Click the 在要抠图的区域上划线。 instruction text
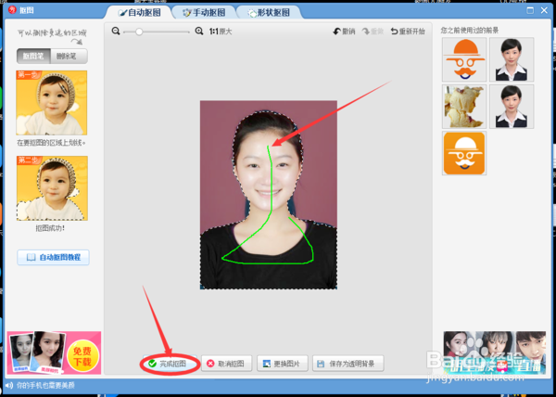556x397 pixels. click(x=51, y=143)
